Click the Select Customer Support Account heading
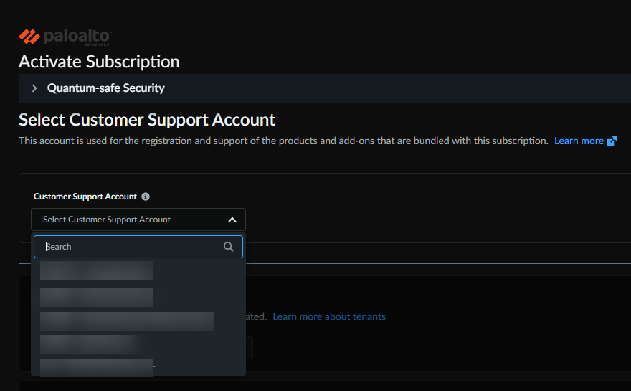This screenshot has width=631, height=391. (x=147, y=119)
